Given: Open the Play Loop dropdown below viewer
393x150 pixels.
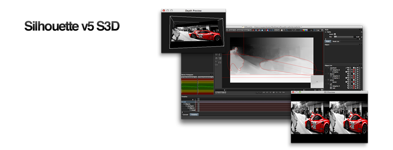Looking at the screenshot, I should coord(221,93).
